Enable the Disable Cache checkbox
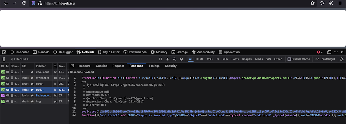The height and width of the screenshot is (124, 346). point(289,59)
